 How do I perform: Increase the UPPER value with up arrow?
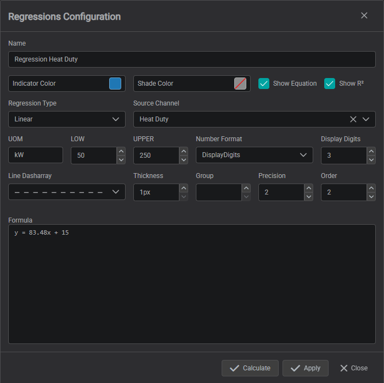[184, 151]
